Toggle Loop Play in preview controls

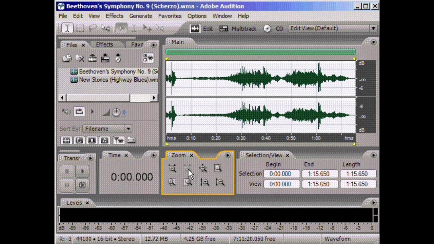(x=79, y=112)
